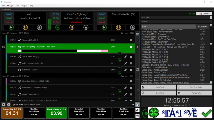The height and width of the screenshot is (120, 214).
Task: Open the Plugins menu
Action: (x=24, y=6)
